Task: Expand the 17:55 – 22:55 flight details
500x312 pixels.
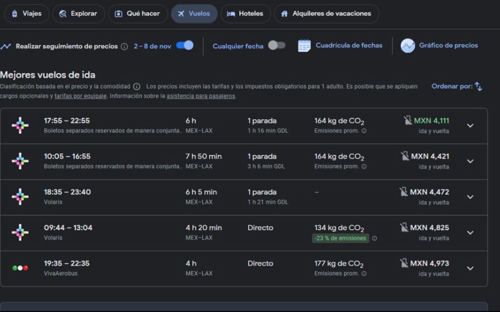Action: [x=470, y=126]
